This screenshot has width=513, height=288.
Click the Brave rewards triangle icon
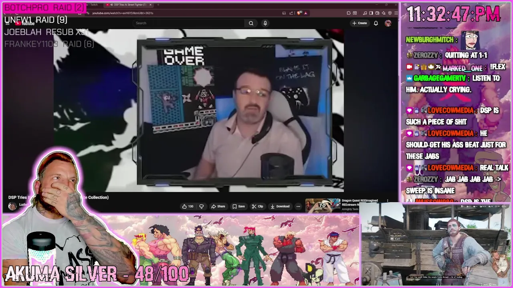tap(305, 13)
